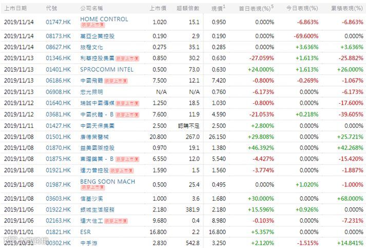
Task: Open stock code 01922.HK
Action: click(59, 209)
